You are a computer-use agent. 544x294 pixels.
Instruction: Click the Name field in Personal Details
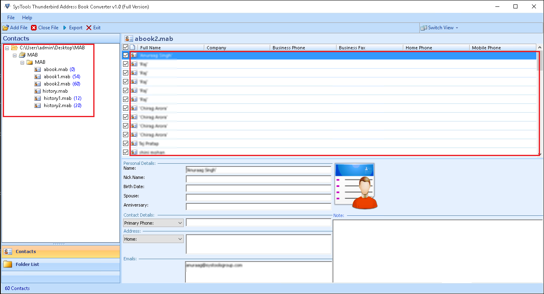(x=259, y=170)
